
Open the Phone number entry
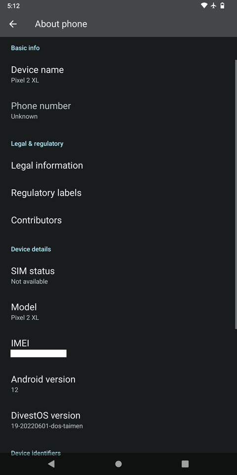tap(118, 110)
